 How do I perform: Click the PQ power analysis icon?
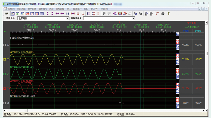27,13
